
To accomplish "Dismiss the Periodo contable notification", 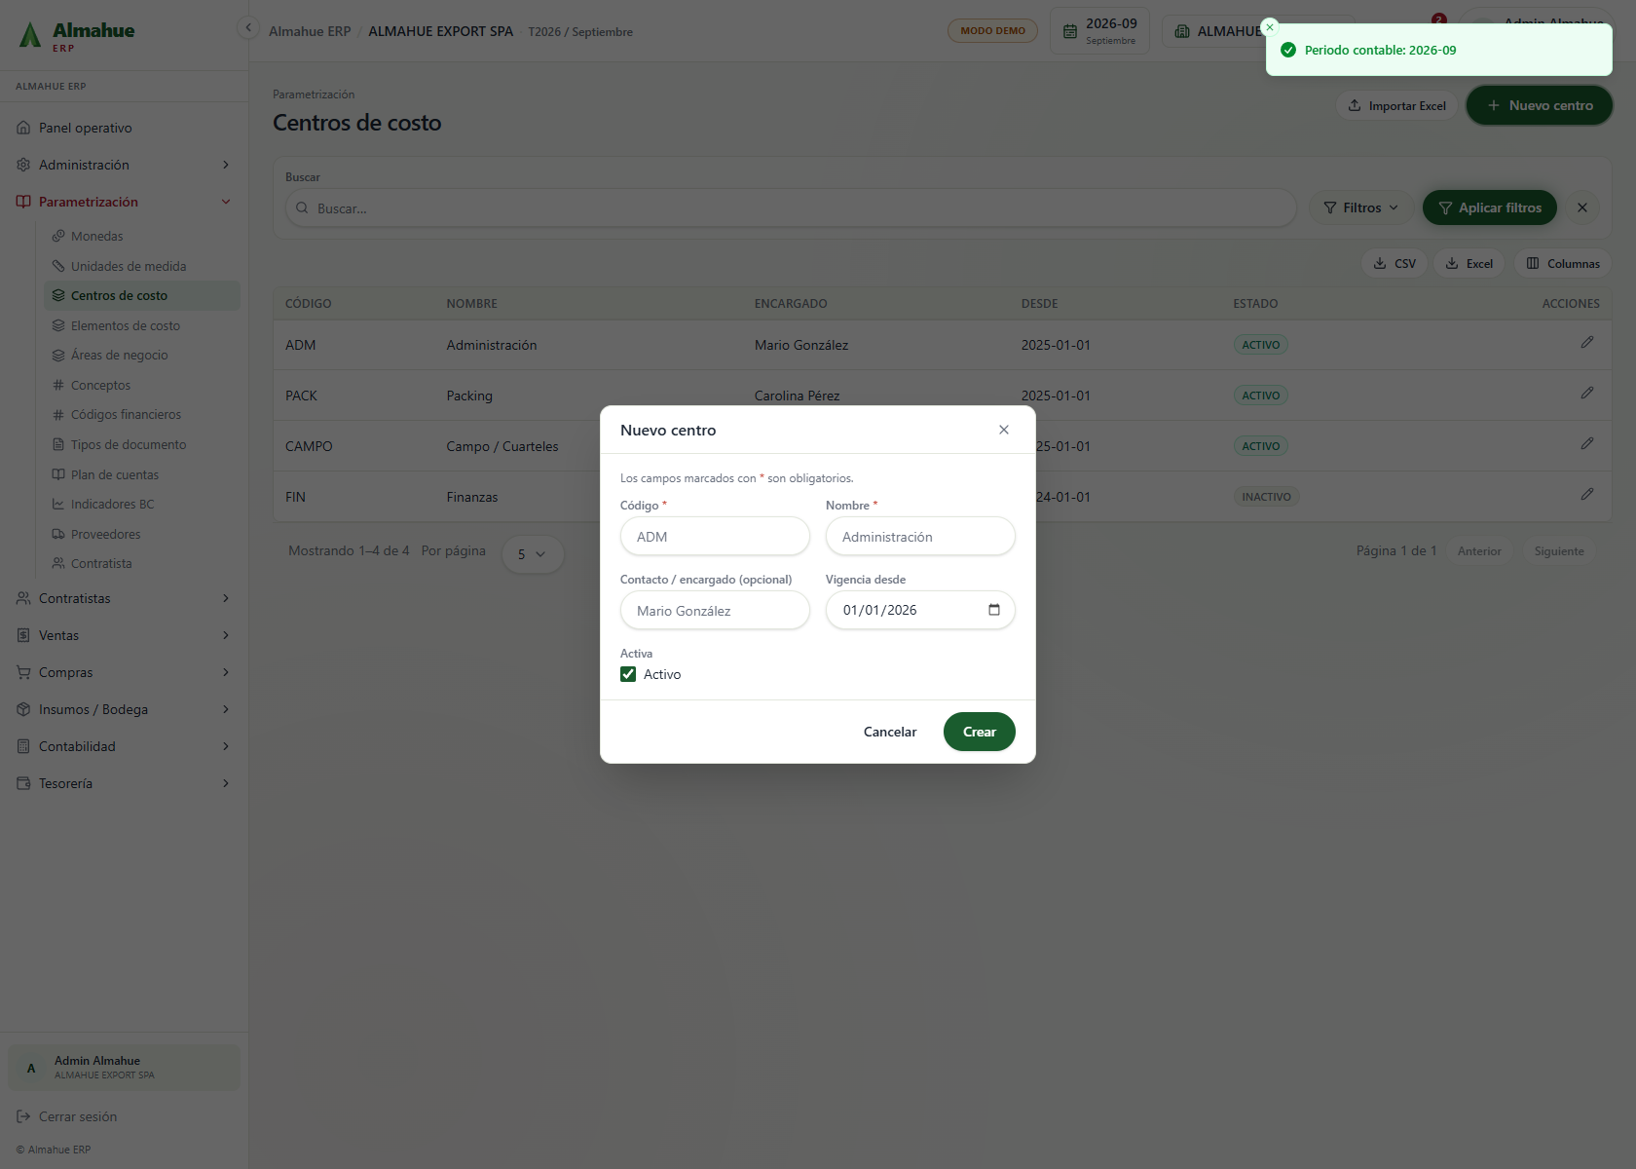I will tap(1270, 27).
